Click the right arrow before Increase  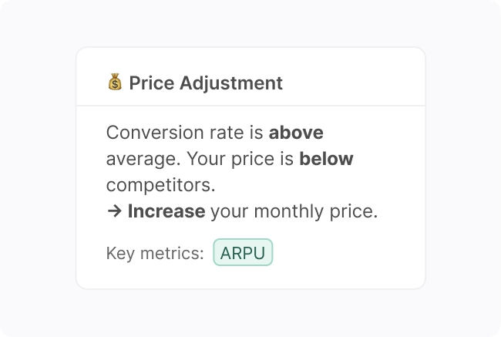115,211
